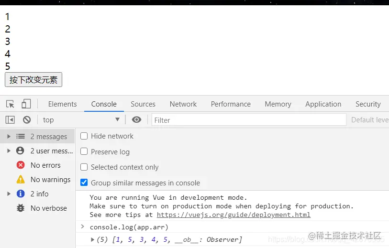Open the top context dropdown
Image resolution: width=389 pixels, height=248 pixels.
(x=81, y=120)
